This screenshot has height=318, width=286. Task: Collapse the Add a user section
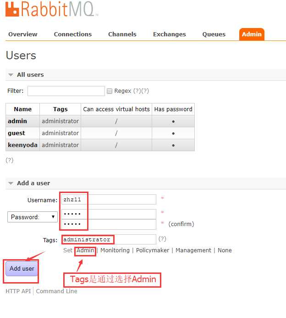click(33, 183)
